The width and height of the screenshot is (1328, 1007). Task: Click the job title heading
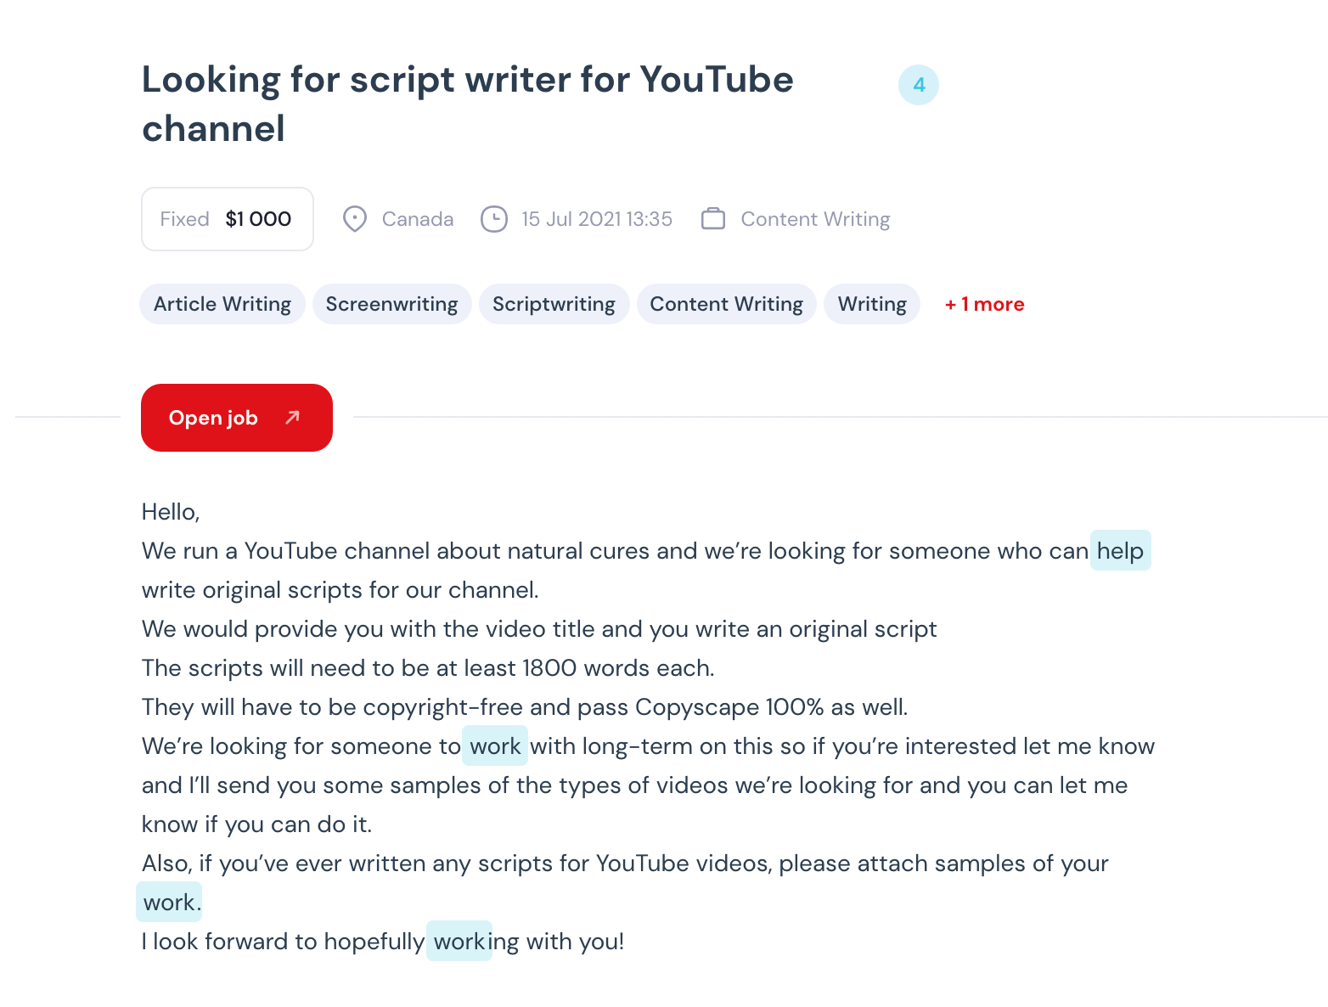tap(467, 104)
